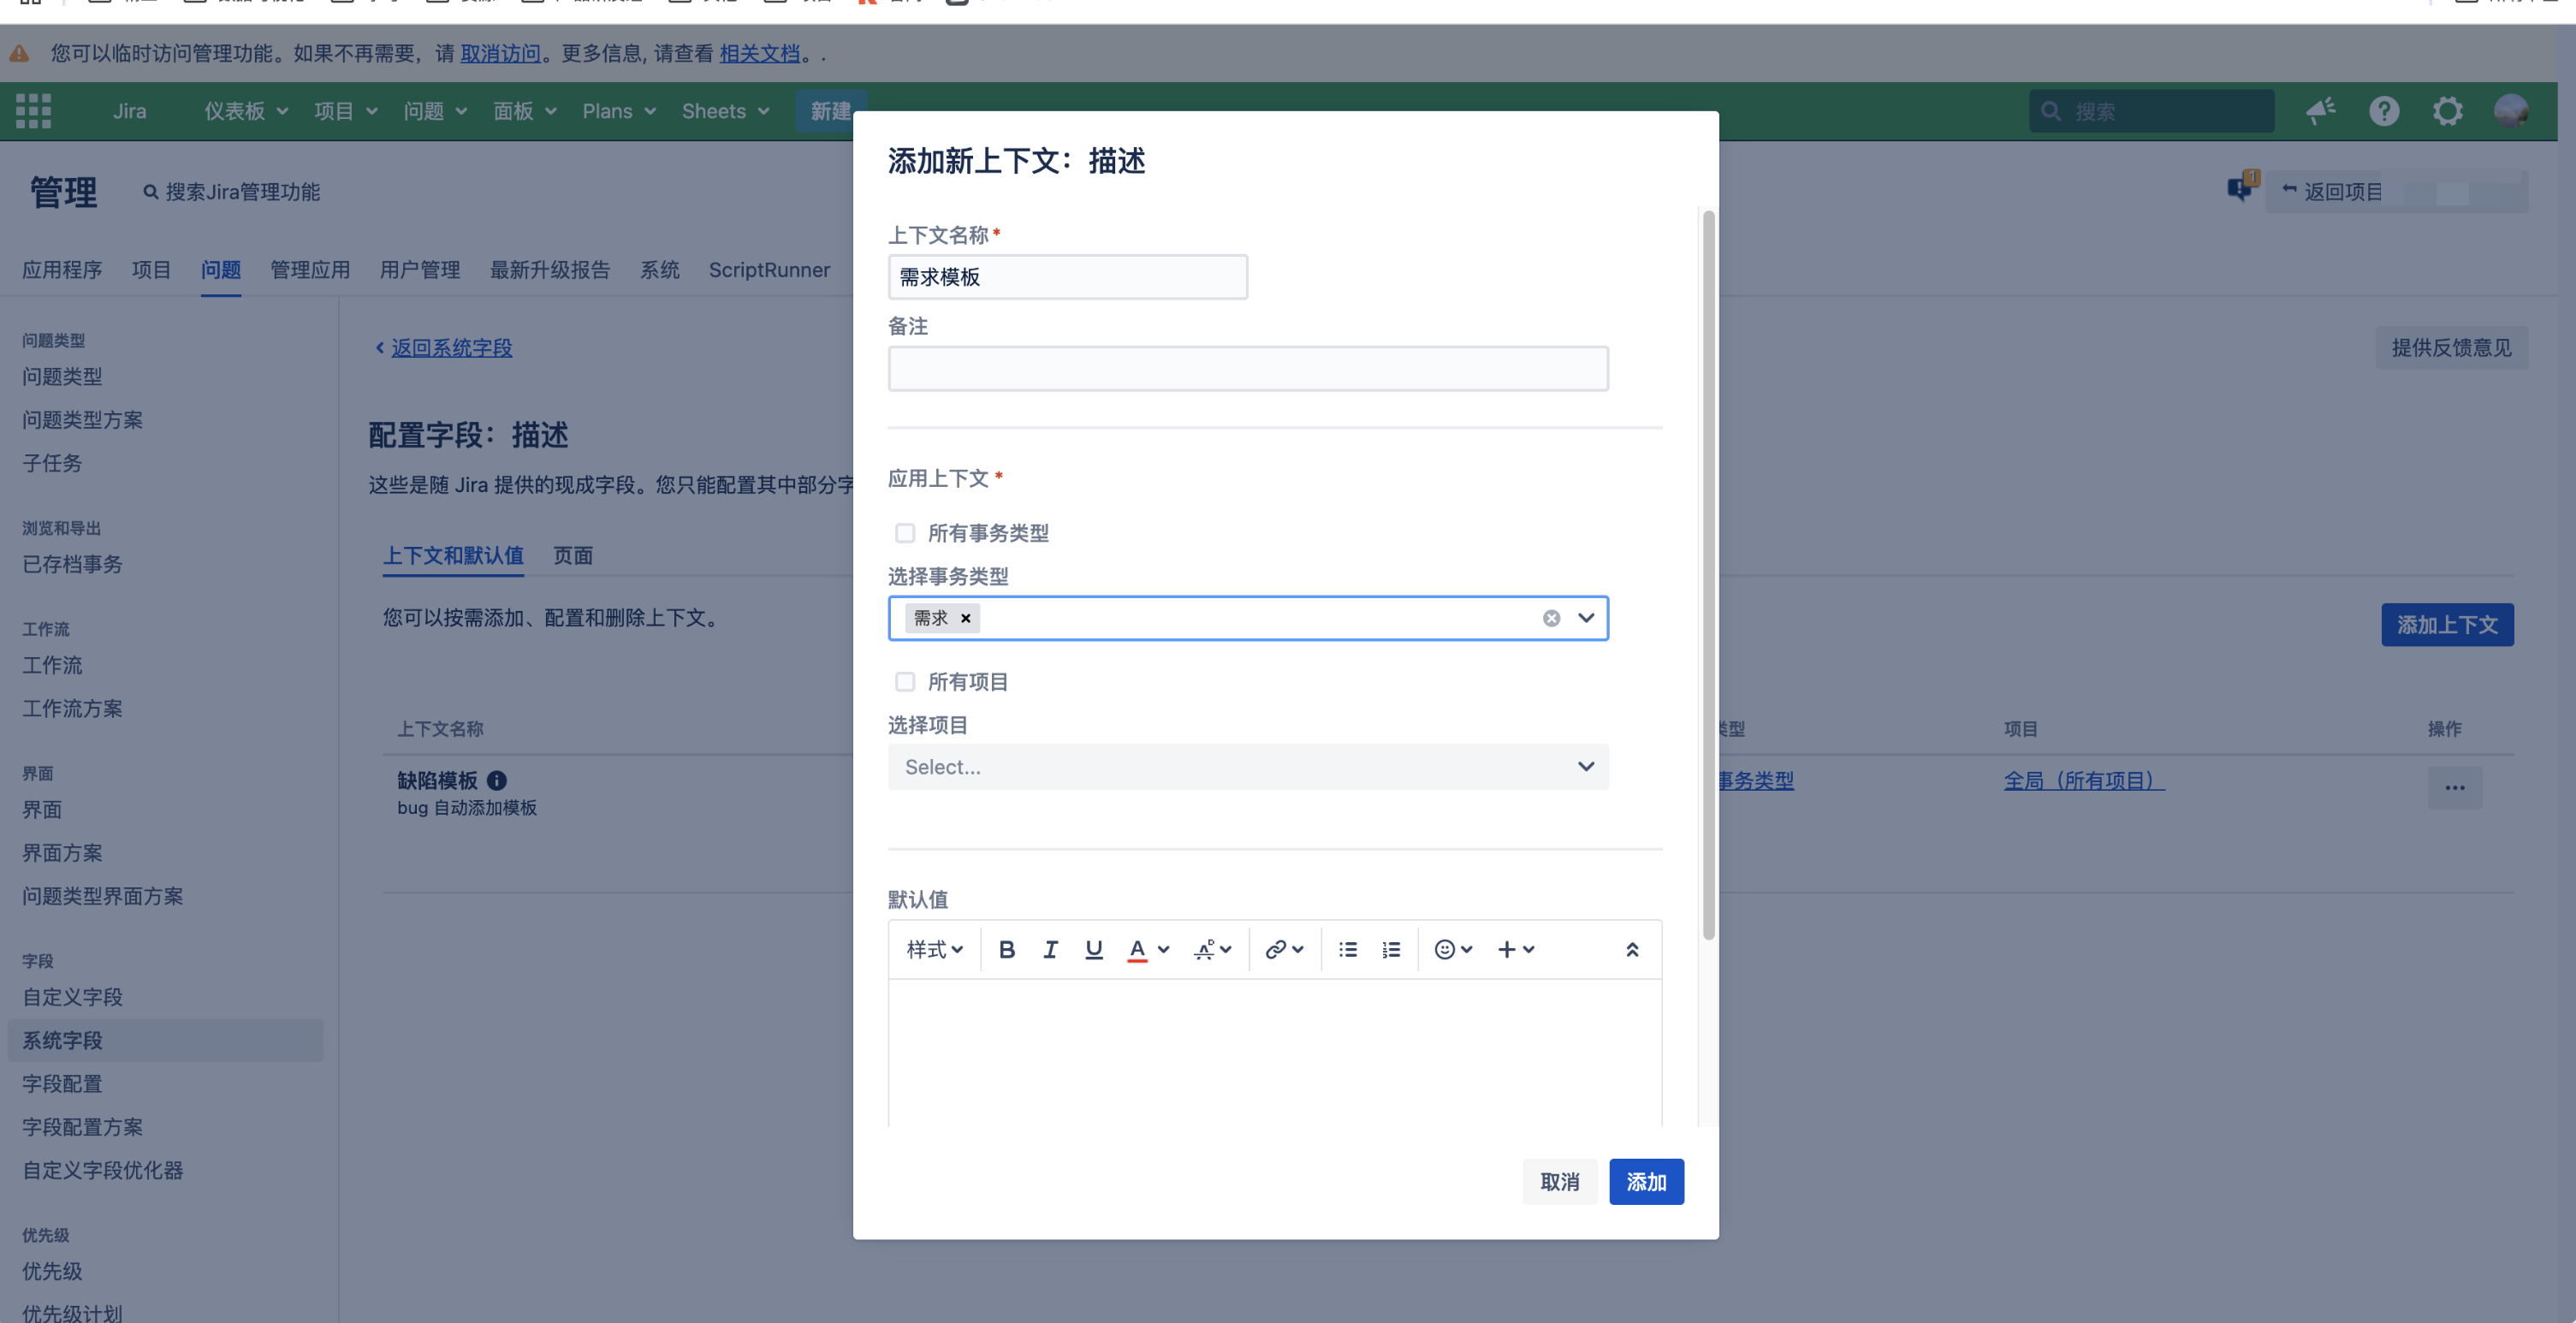The image size is (2576, 1323).
Task: Click the megaphone feedback icon
Action: coord(2320,111)
